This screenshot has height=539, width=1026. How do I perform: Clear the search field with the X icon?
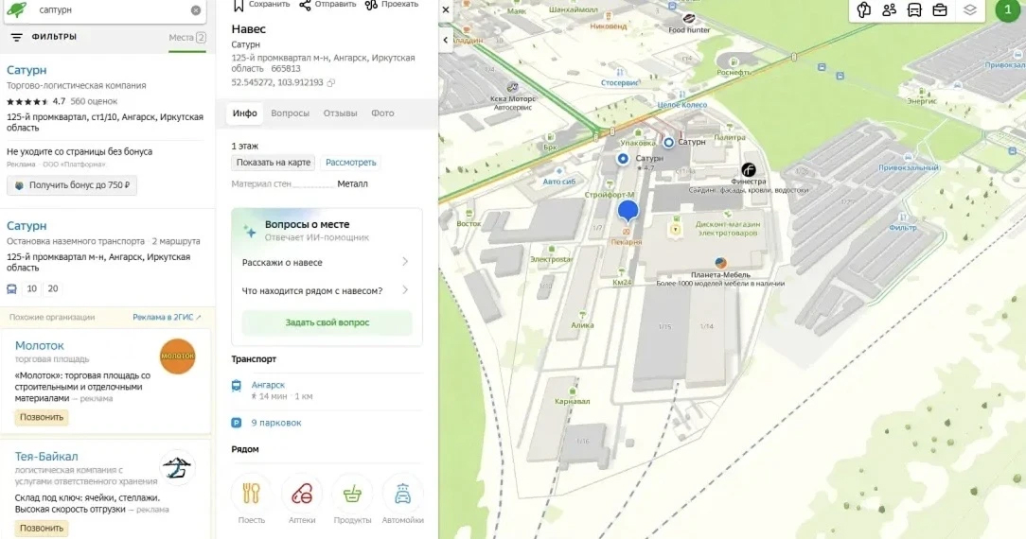(196, 10)
